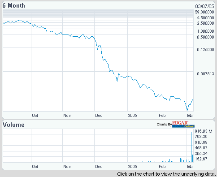Click the 'Feb' label under the price chart
The height and width of the screenshot is (177, 217).
[x=162, y=116]
